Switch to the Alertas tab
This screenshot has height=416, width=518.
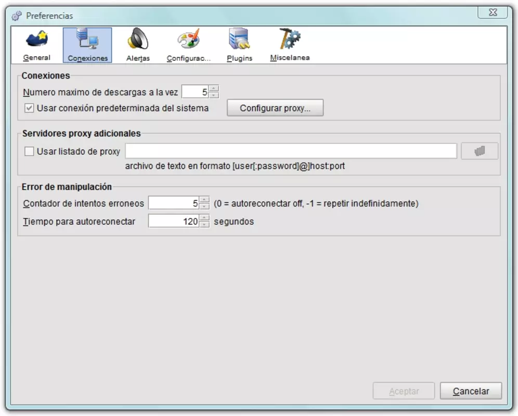coord(138,45)
